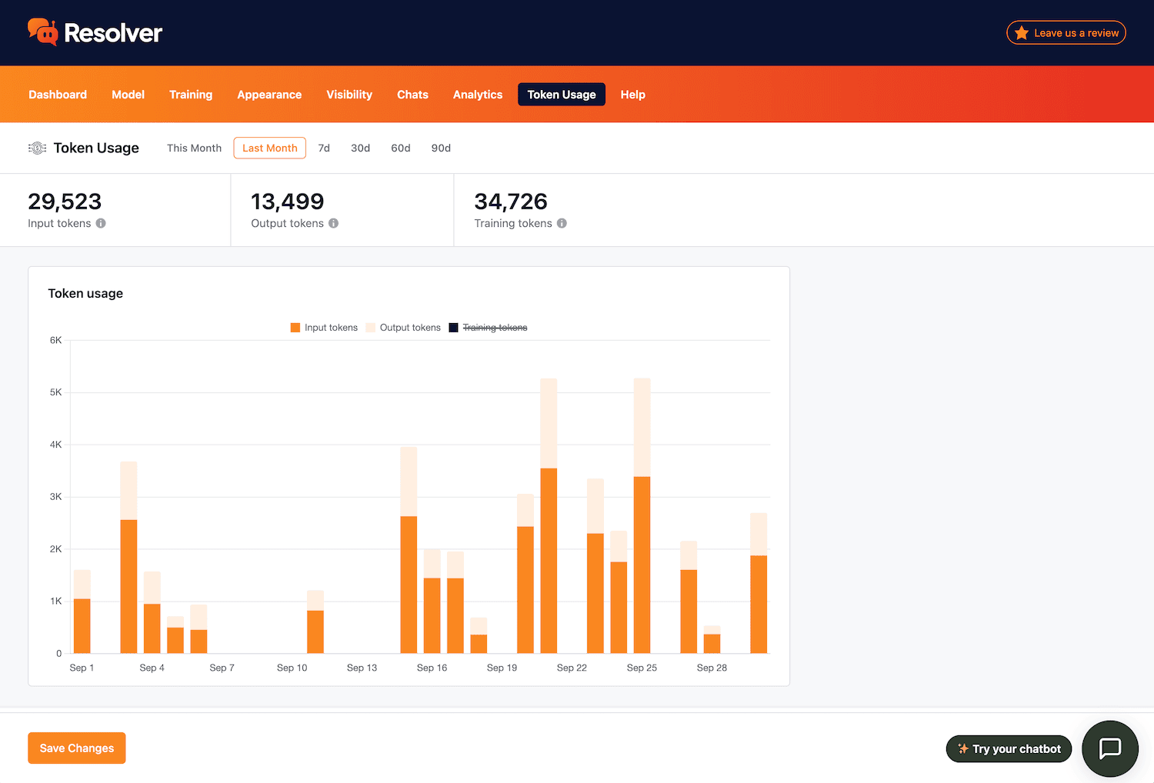Click the 6K y-axis label
Image resolution: width=1154 pixels, height=783 pixels.
(x=55, y=340)
